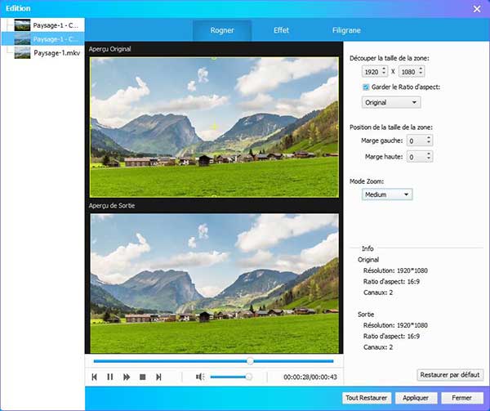Switch to the Effet tab
This screenshot has width=490, height=411.
tap(281, 29)
